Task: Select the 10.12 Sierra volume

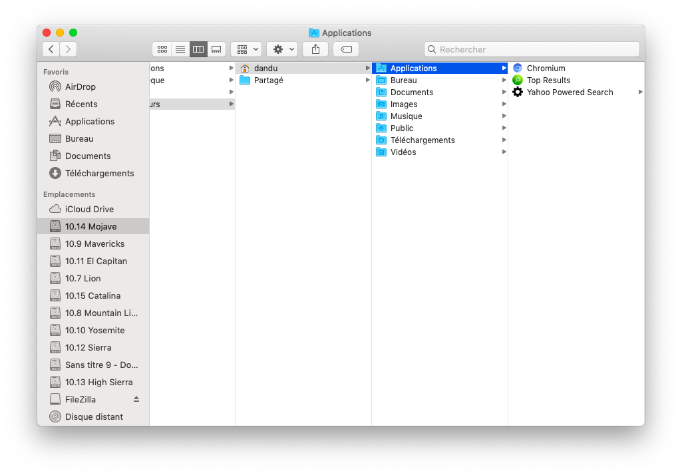Action: (x=93, y=347)
